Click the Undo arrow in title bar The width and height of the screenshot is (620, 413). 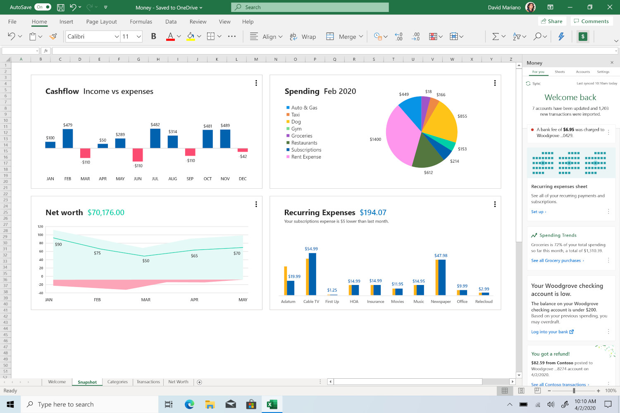pos(73,7)
